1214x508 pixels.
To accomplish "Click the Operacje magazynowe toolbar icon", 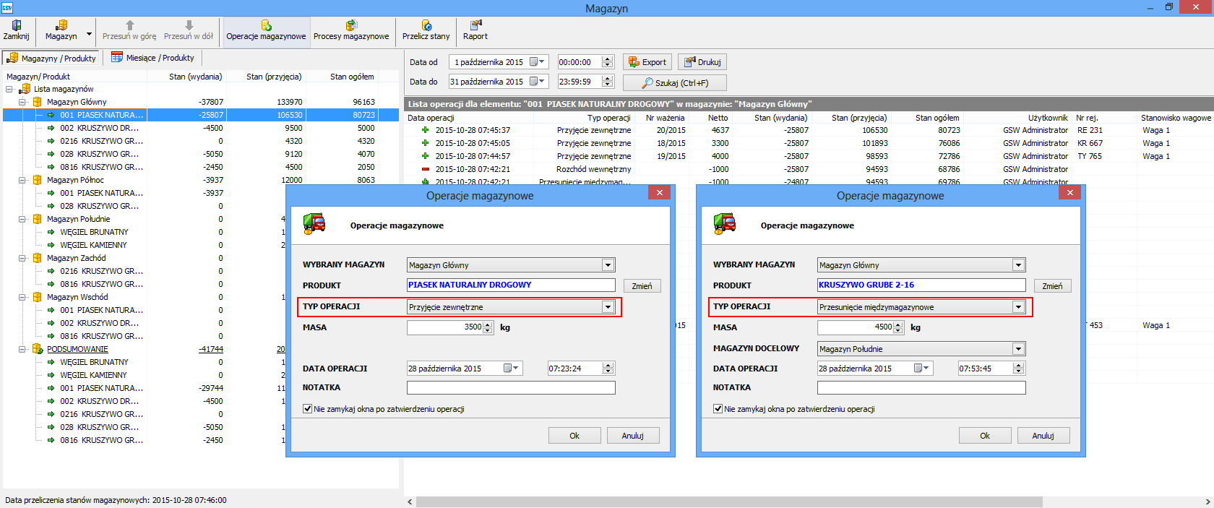I will [x=266, y=30].
